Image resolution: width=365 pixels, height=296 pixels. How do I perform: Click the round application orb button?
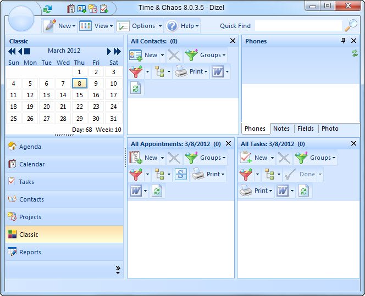point(21,18)
